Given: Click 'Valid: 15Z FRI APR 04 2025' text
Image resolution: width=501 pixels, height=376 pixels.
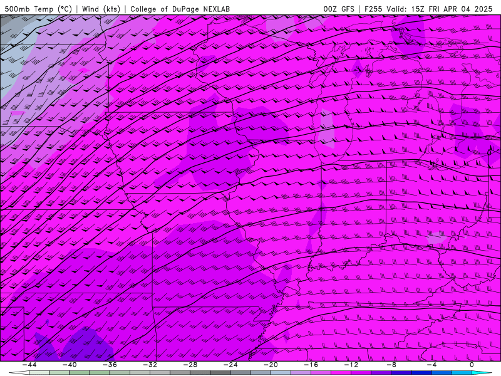Looking at the screenshot, I should tap(440, 9).
